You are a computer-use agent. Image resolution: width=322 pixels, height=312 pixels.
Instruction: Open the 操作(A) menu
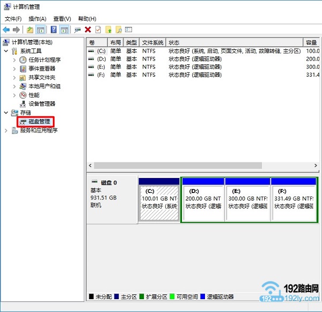37,19
